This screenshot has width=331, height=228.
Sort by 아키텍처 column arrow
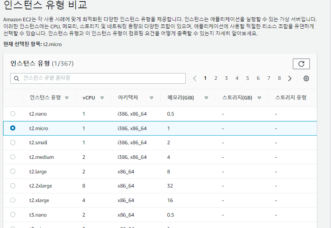coord(151,98)
